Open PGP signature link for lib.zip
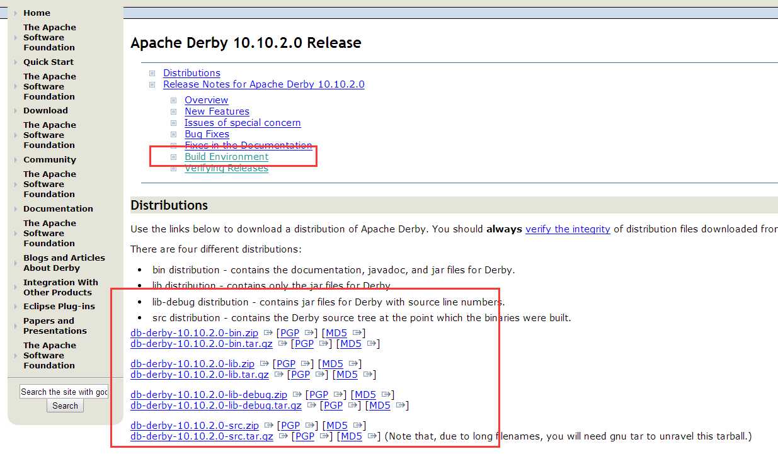Image resolution: width=778 pixels, height=454 pixels. tap(286, 363)
